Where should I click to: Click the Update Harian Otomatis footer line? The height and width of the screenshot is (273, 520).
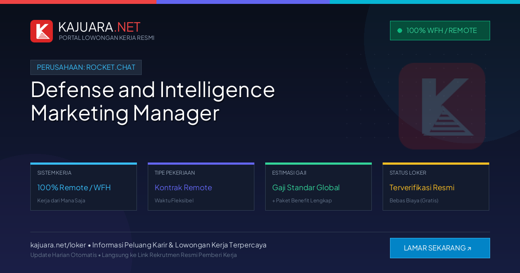133,255
